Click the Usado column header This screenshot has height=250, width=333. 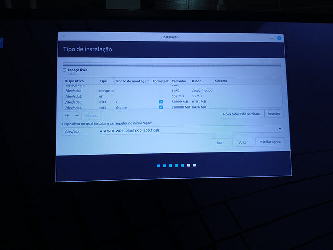click(x=202, y=81)
